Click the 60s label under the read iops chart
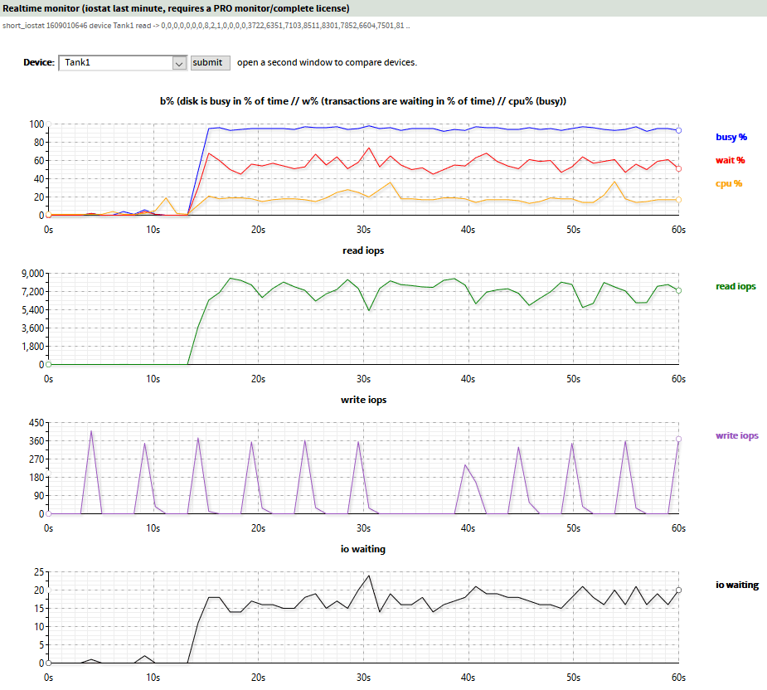767x690 pixels. pos(678,379)
